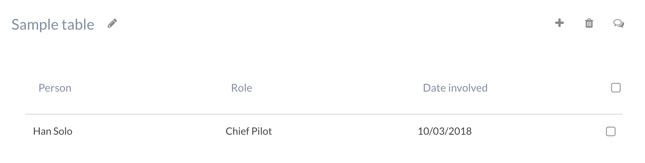Image resolution: width=645 pixels, height=163 pixels.
Task: Mark the Chief Pilot row's checkbox
Action: (611, 131)
